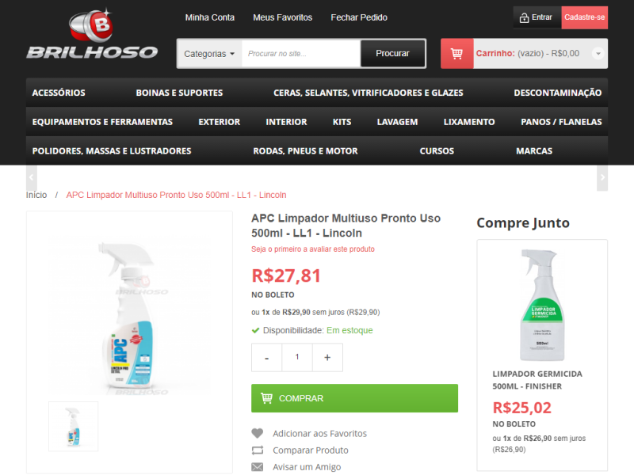Viewport: 634px width, 475px height.
Task: Click the site search input field
Action: pyautogui.click(x=301, y=54)
